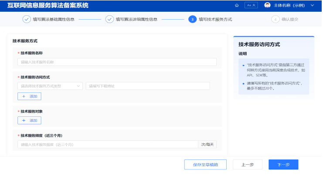This screenshot has width=323, height=176.
Task: Click the 技术服务方式 section heading
Action: (x=25, y=41)
